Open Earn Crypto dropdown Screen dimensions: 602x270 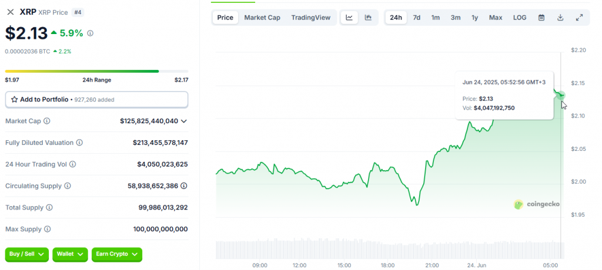117,254
